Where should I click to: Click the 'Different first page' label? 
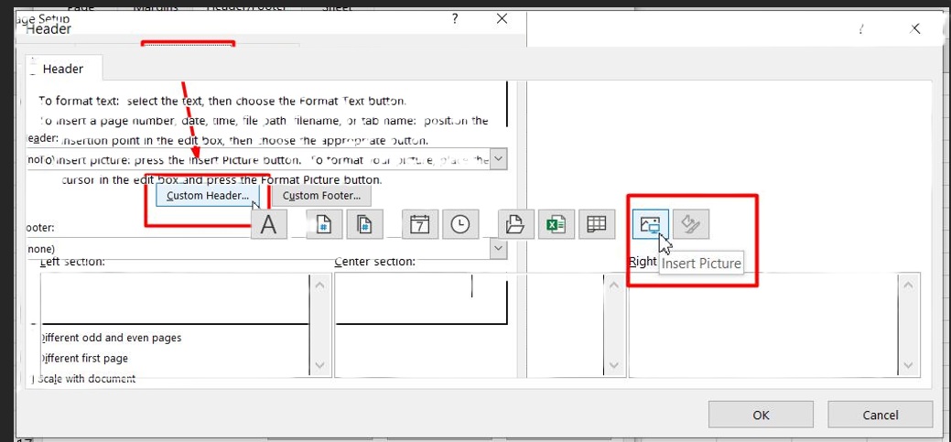click(x=83, y=359)
